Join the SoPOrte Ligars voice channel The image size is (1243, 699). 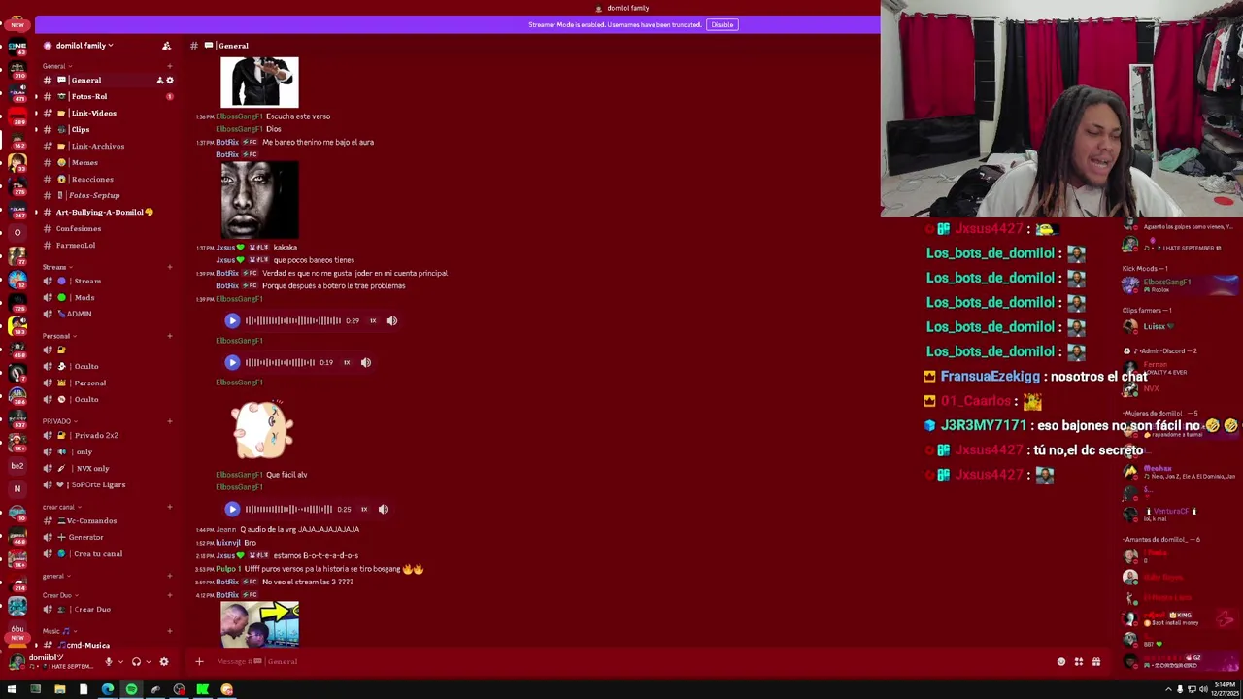97,484
